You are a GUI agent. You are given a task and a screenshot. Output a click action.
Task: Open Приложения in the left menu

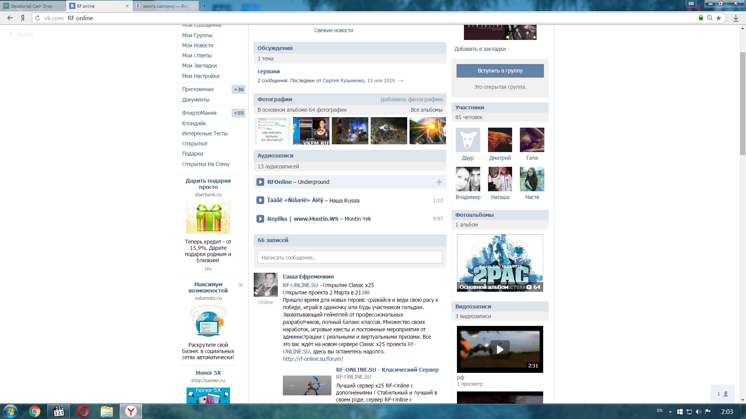pos(198,89)
